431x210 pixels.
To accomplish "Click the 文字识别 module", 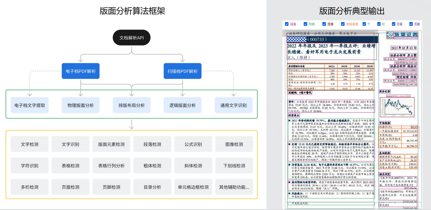I will (70, 144).
